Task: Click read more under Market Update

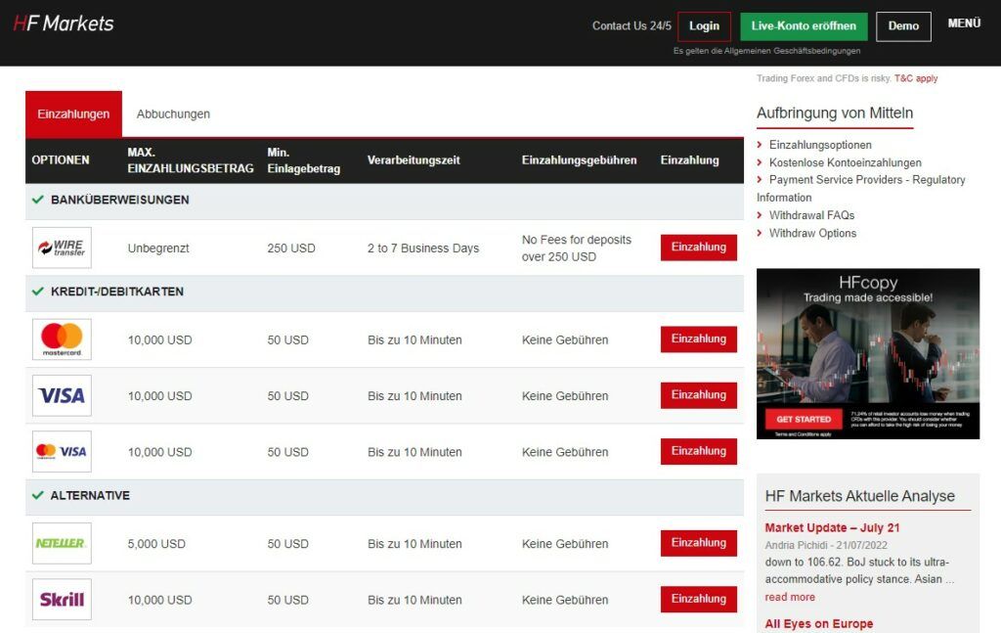Action: point(790,597)
